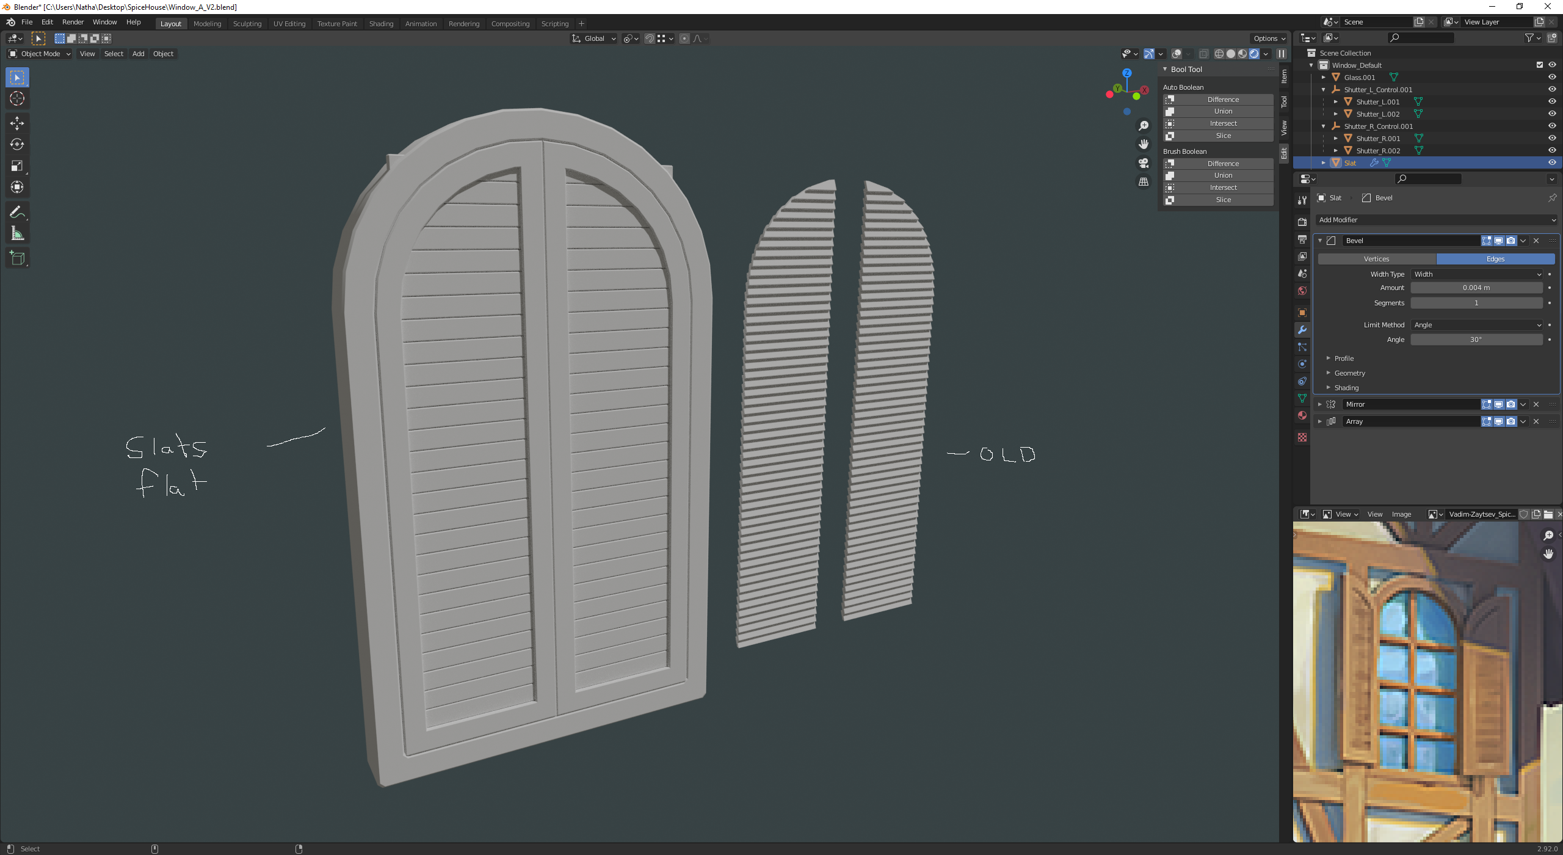
Task: Toggle camera view in viewport
Action: [1144, 163]
